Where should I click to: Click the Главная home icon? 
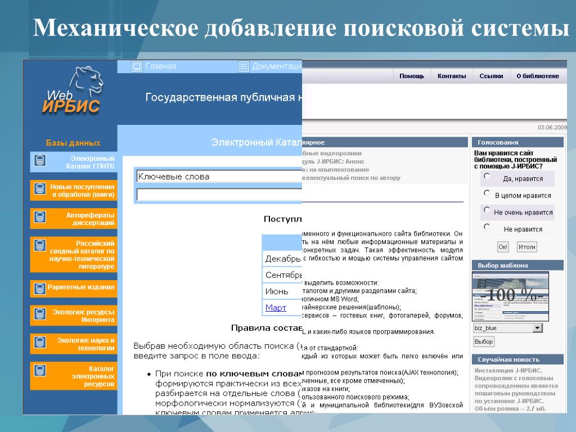point(137,66)
